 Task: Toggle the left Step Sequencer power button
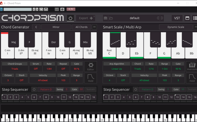click(x=34, y=89)
